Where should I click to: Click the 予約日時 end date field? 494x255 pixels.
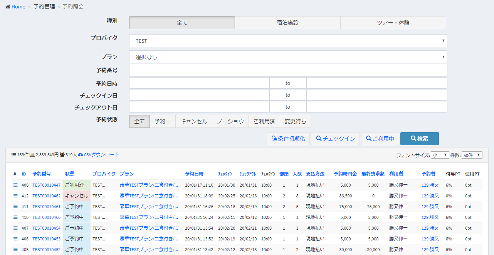coord(377,83)
